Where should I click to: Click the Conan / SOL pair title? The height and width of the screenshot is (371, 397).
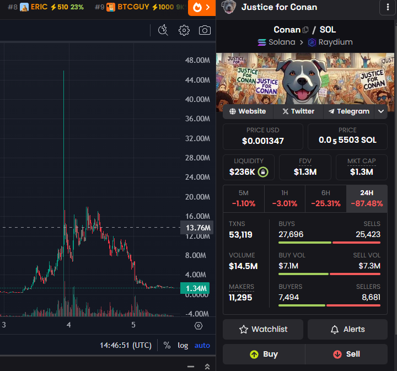click(x=305, y=30)
